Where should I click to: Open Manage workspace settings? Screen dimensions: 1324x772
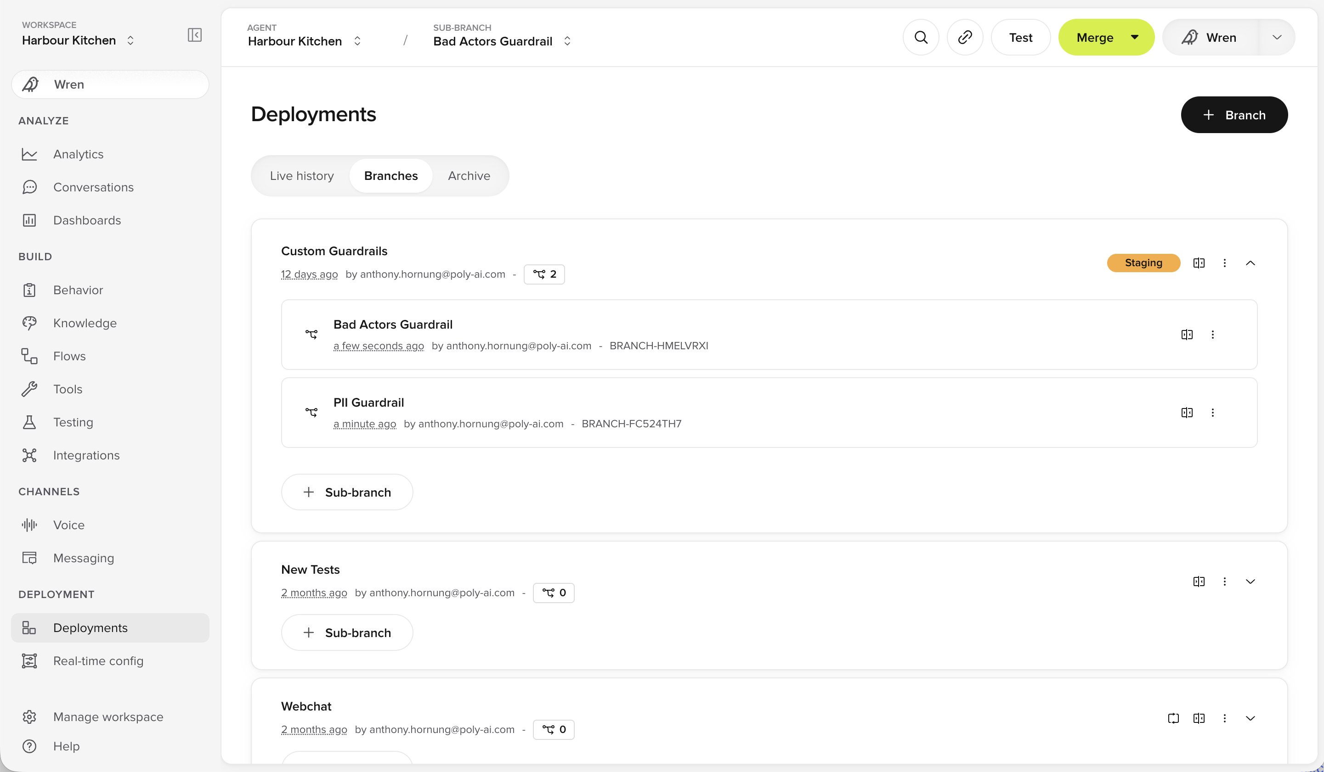coord(110,717)
